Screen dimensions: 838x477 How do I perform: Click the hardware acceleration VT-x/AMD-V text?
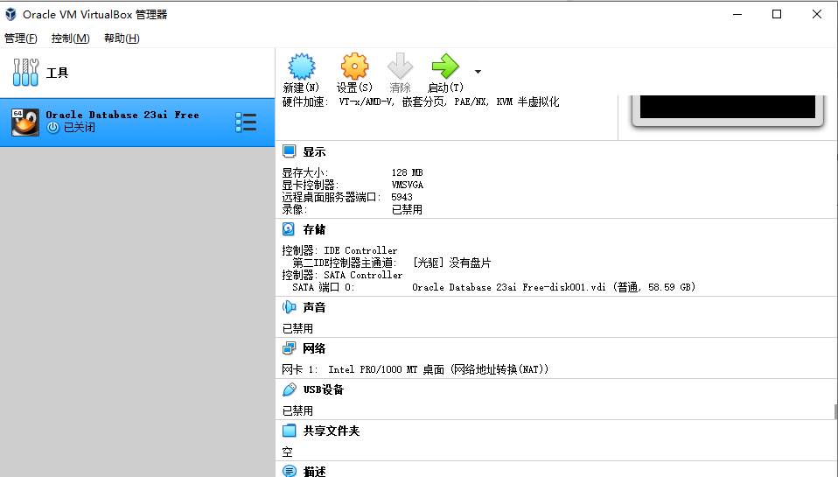pyautogui.click(x=449, y=102)
